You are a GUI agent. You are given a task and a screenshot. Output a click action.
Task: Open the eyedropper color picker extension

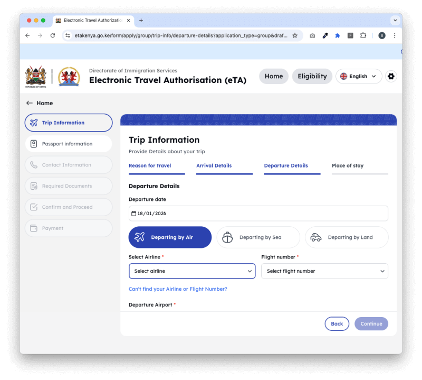pyautogui.click(x=325, y=35)
